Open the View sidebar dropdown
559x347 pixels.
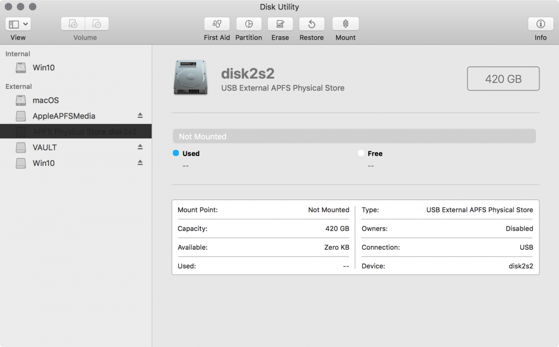click(18, 24)
